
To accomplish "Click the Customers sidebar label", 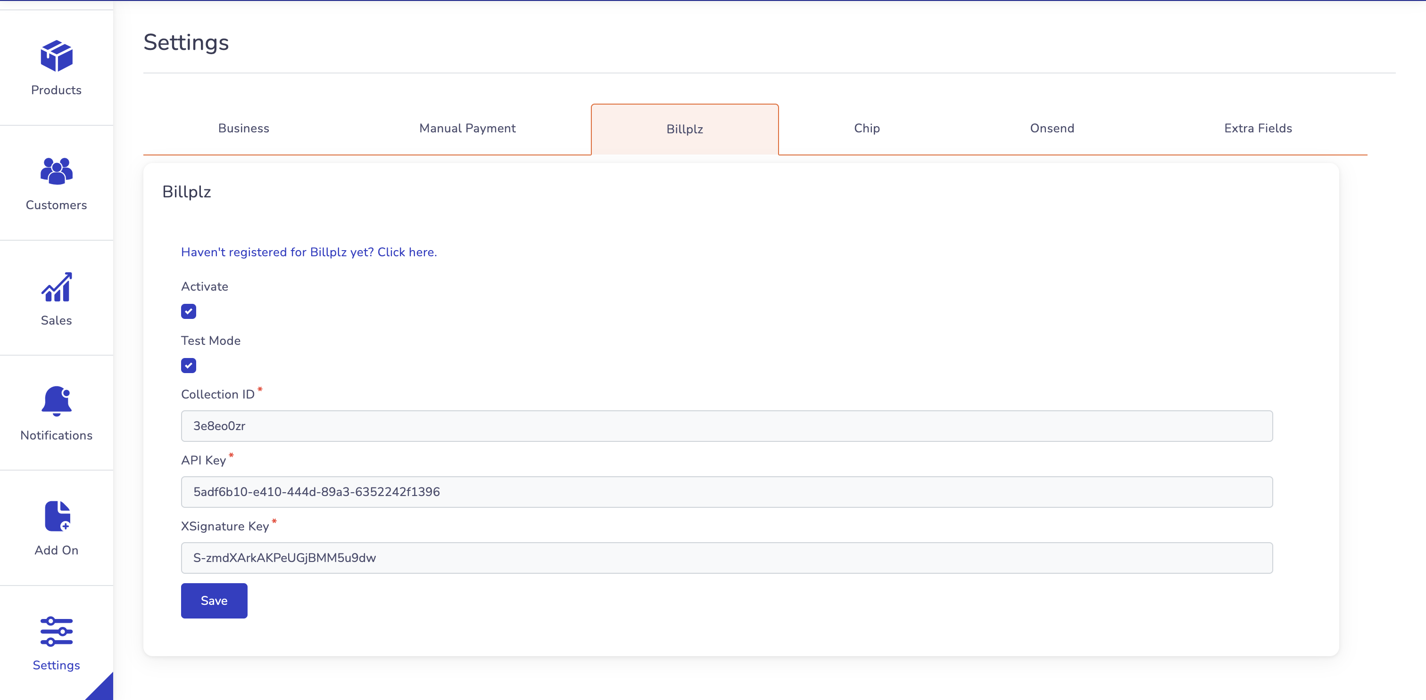I will click(x=57, y=205).
